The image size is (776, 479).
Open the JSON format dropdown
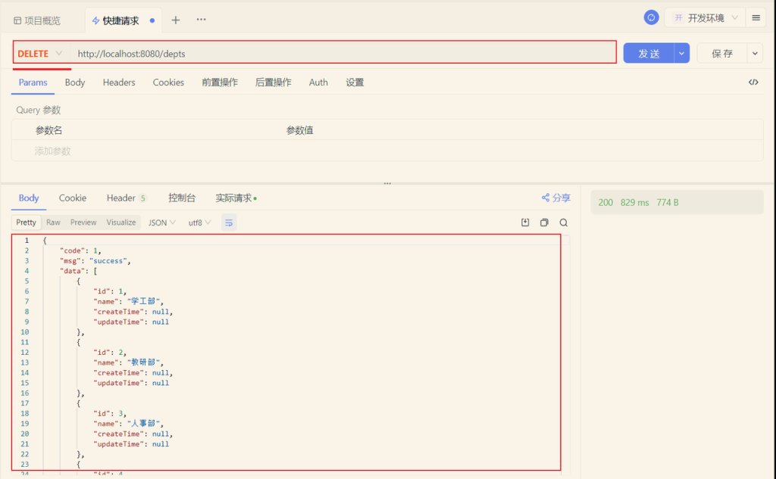(x=161, y=222)
